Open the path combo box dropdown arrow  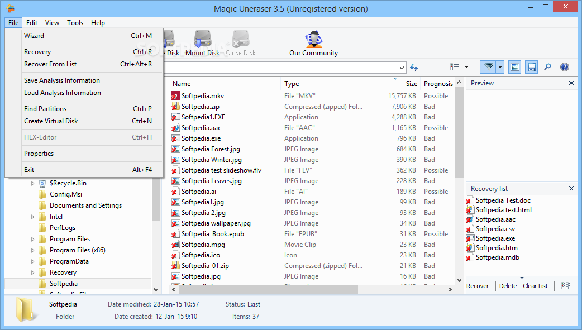tap(402, 68)
